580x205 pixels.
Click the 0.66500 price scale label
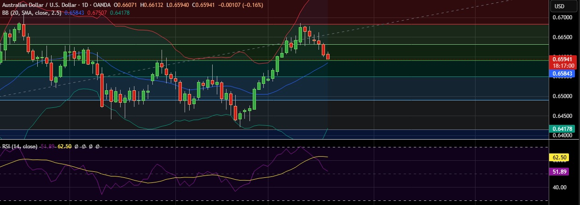[563, 37]
